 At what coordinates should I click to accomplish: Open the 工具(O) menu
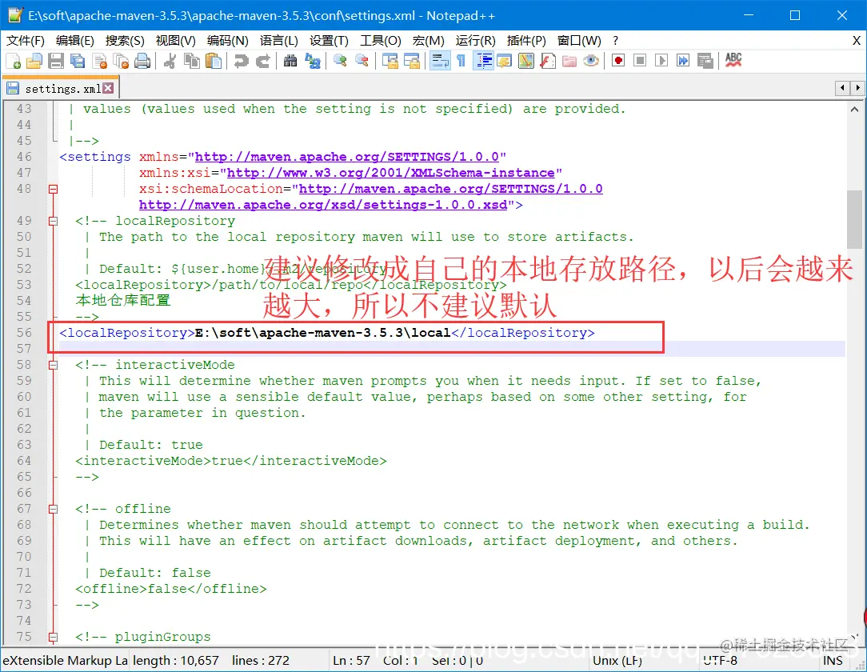381,40
